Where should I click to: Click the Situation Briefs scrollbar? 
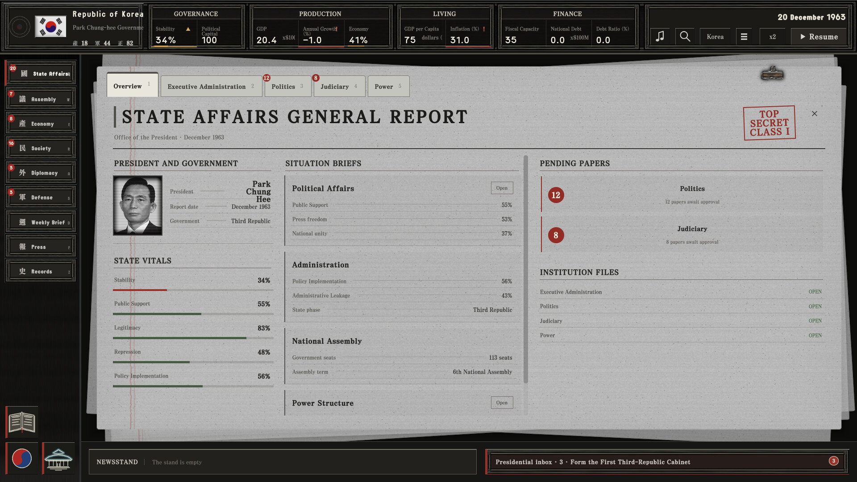click(x=526, y=270)
